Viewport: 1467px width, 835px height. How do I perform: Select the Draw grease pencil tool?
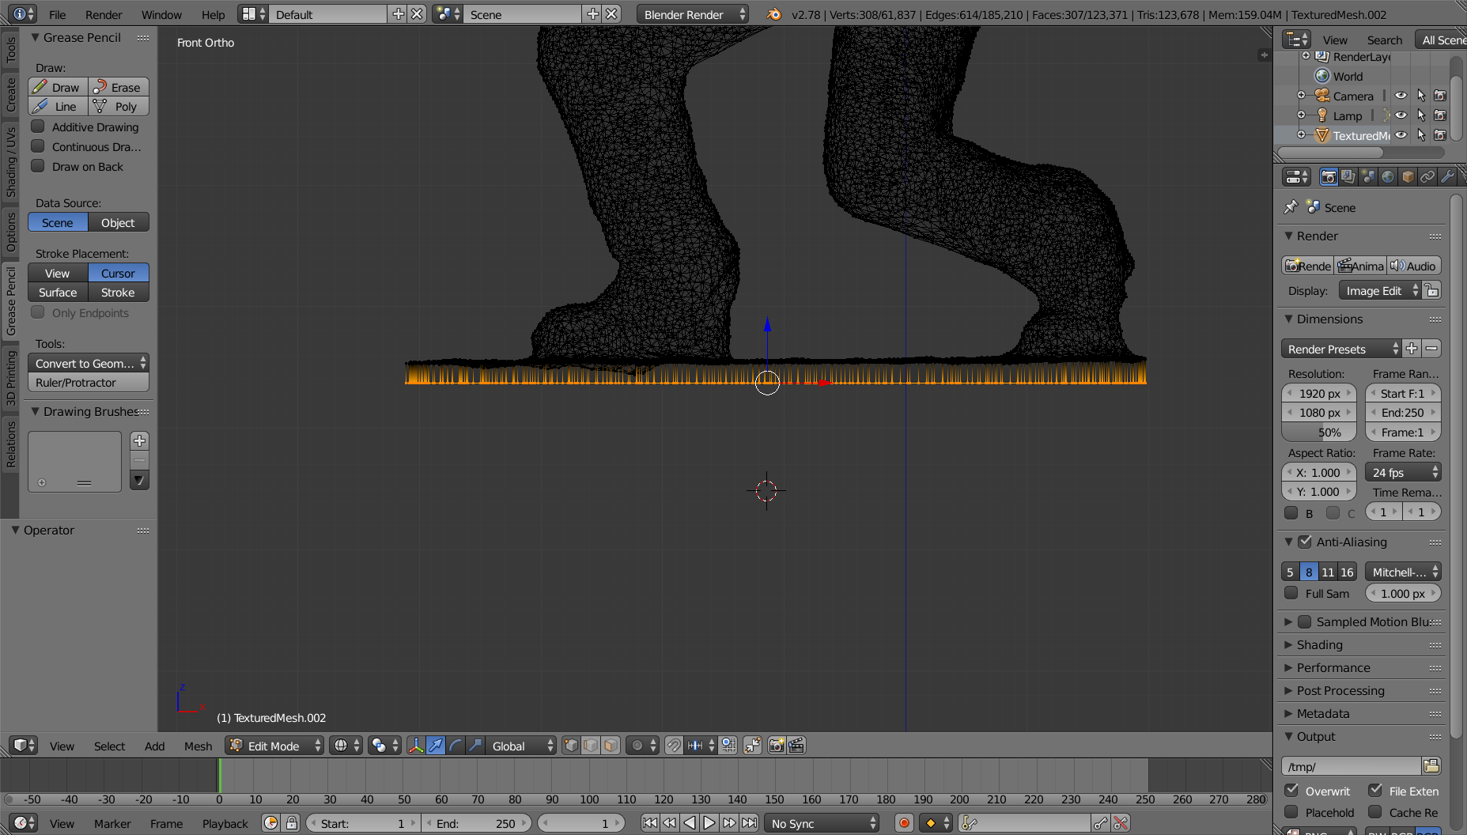58,87
